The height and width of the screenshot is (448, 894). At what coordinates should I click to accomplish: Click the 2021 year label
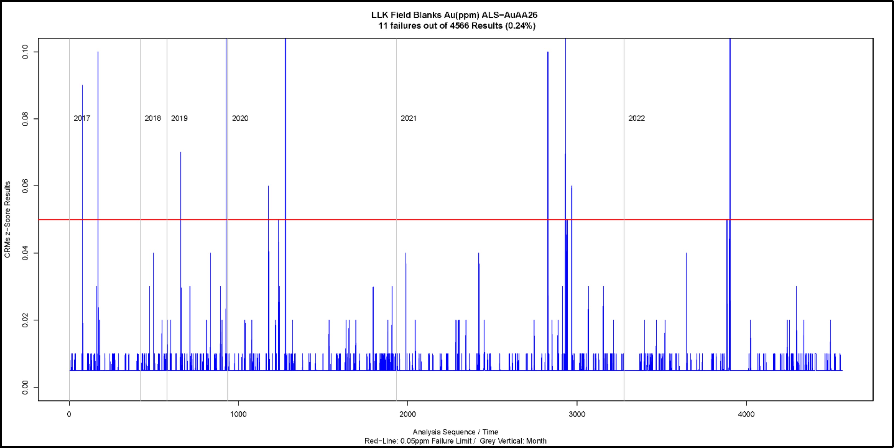[408, 118]
